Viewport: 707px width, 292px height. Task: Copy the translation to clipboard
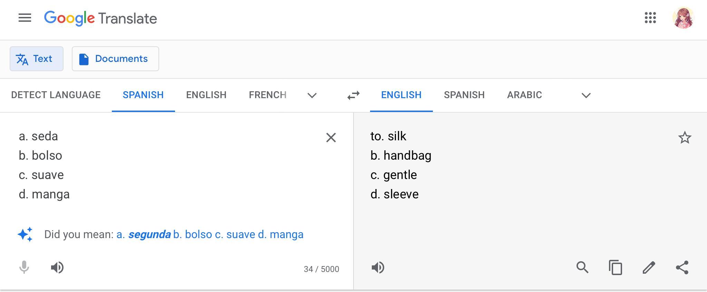click(x=616, y=267)
